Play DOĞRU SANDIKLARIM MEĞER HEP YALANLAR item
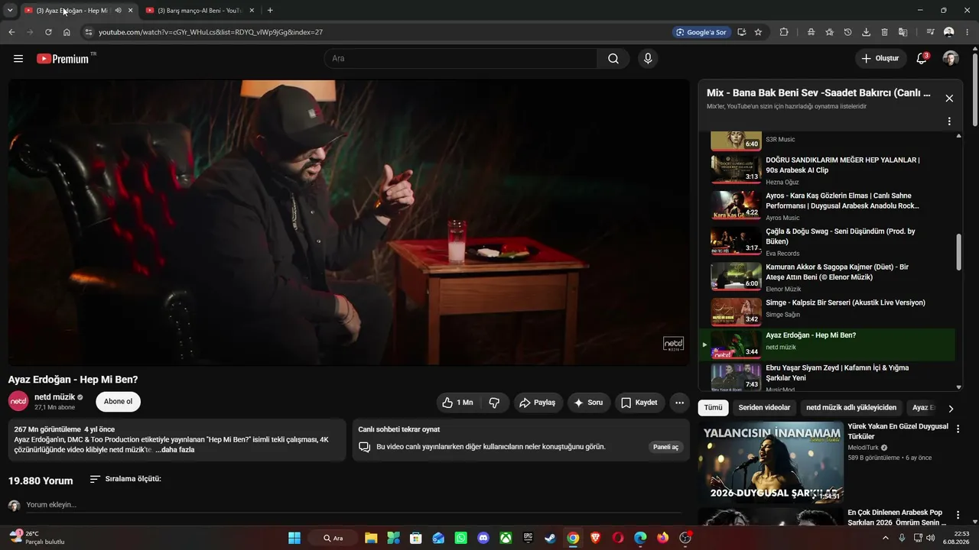The height and width of the screenshot is (550, 979). coord(827,170)
